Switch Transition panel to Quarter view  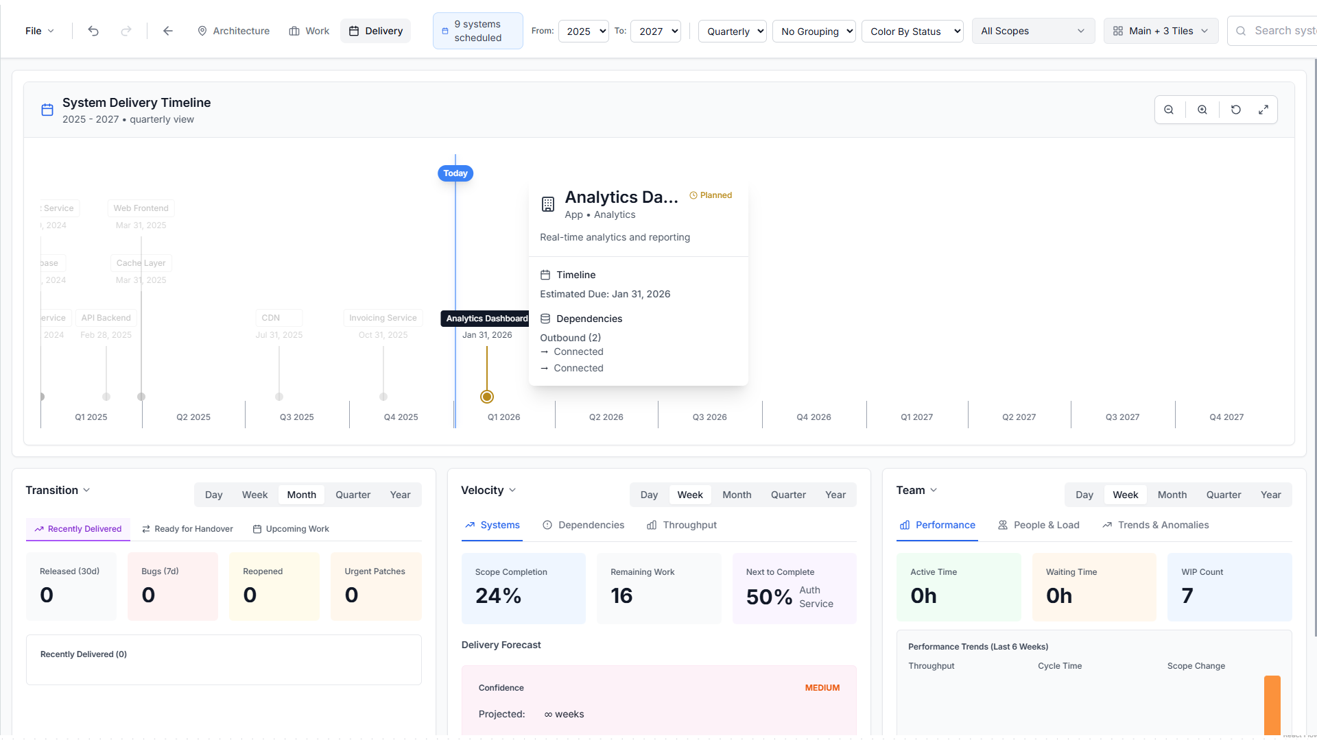[x=352, y=494]
